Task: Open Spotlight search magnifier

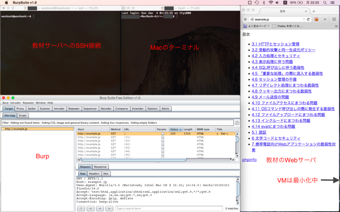Action: tap(325, 3)
